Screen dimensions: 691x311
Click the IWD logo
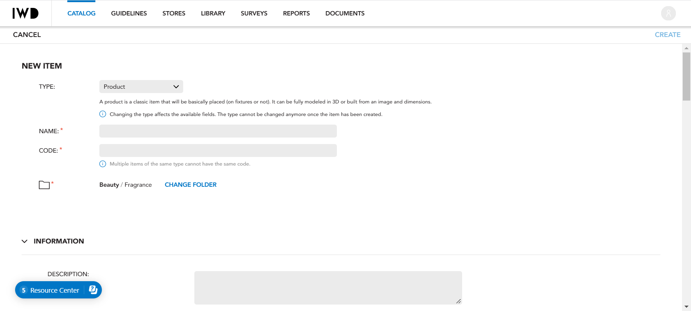pyautogui.click(x=25, y=13)
